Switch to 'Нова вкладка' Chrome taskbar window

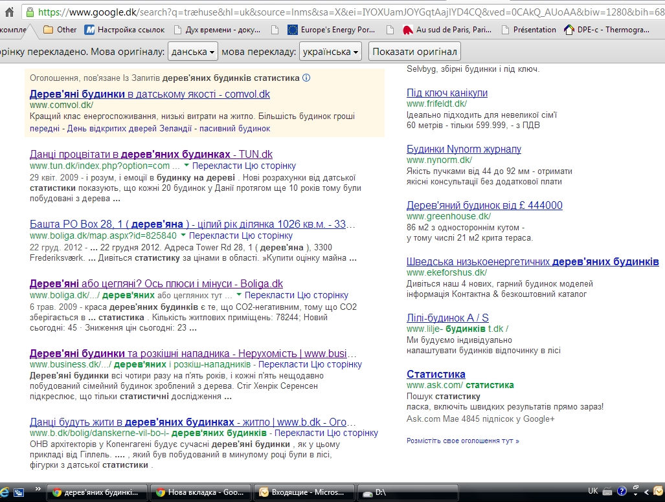tap(201, 492)
